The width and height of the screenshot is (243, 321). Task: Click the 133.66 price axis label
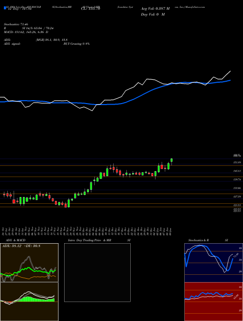click(237, 188)
